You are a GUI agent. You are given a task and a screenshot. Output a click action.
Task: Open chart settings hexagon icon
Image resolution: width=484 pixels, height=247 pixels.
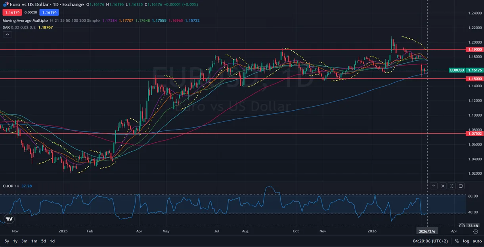(476, 232)
